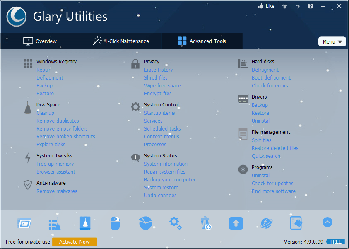This screenshot has height=249, width=349.
Task: Click the Drivers memory chip icon
Action: coord(243,99)
